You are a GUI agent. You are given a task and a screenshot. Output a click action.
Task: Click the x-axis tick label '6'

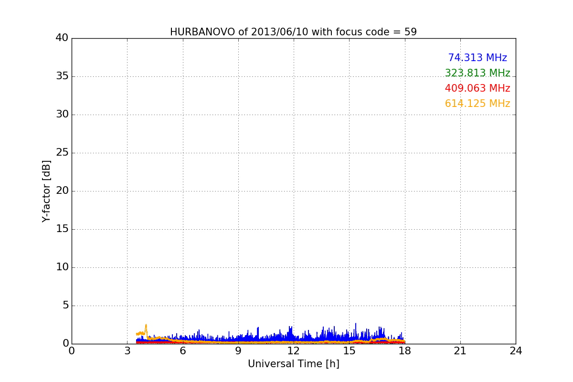pos(182,351)
